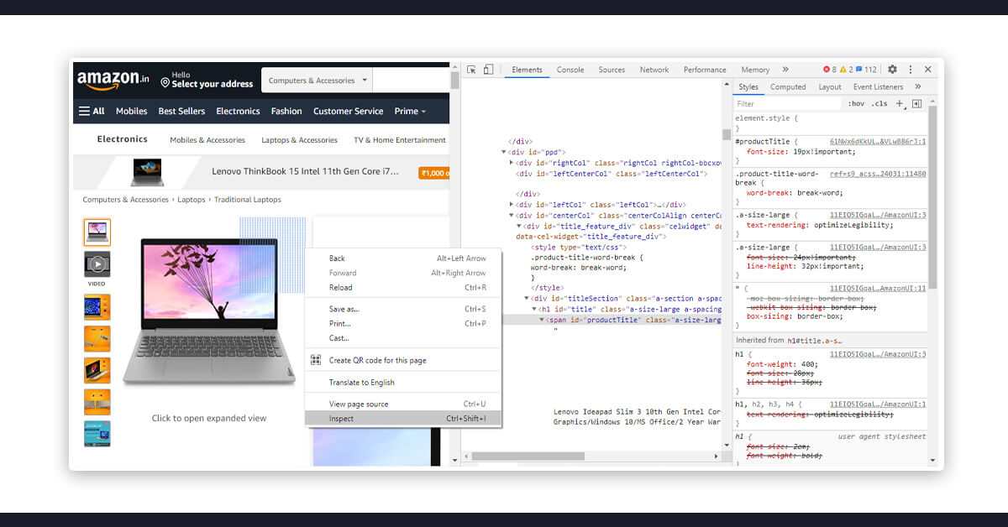The image size is (1008, 527).
Task: Play the product VIDEO thumbnail
Action: 97,264
